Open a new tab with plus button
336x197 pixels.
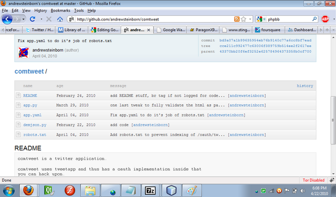[x=327, y=30]
